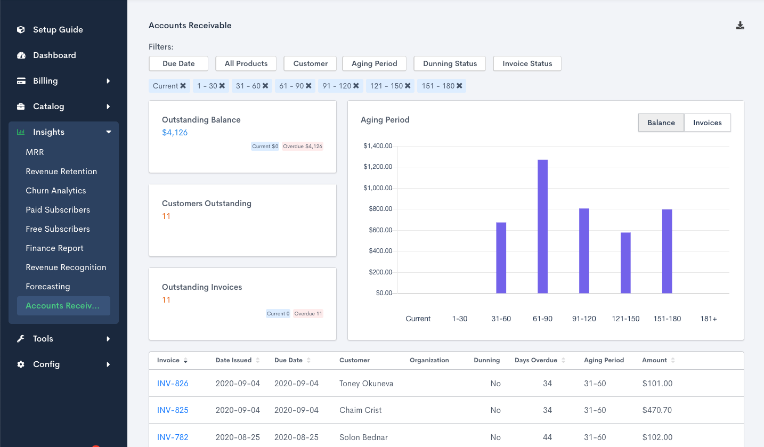
Task: Open Churn Analytics from the sidebar
Action: (x=55, y=190)
